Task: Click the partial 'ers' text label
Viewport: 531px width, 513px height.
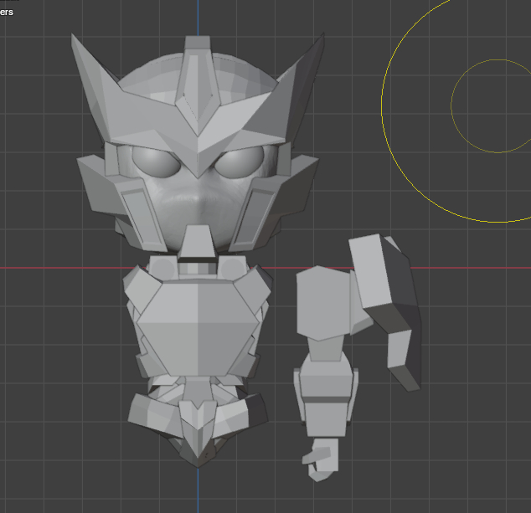Action: point(7,12)
